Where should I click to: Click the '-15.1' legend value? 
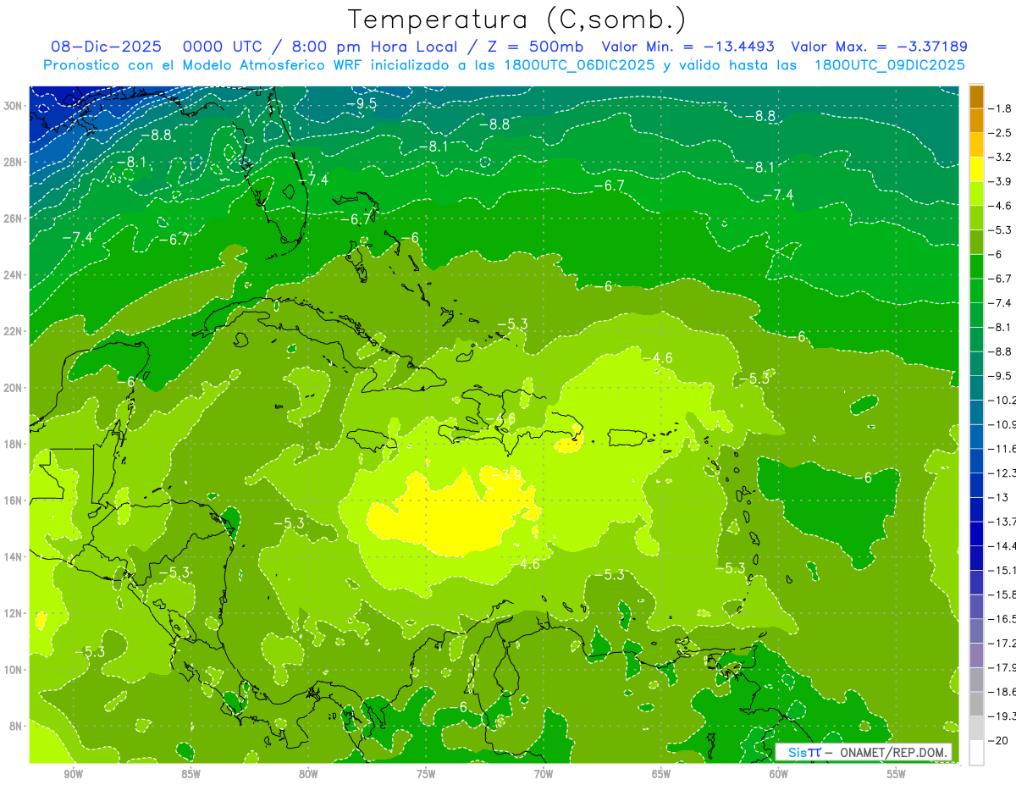coord(1002,570)
